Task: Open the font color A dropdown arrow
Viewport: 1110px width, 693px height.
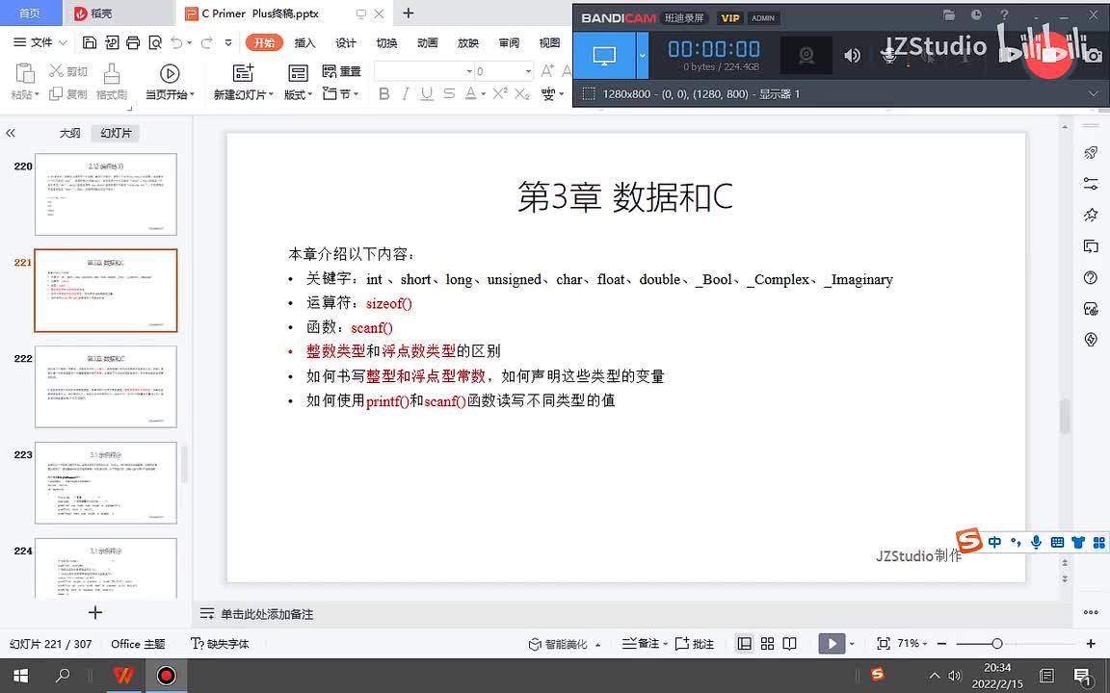Action: click(x=484, y=94)
